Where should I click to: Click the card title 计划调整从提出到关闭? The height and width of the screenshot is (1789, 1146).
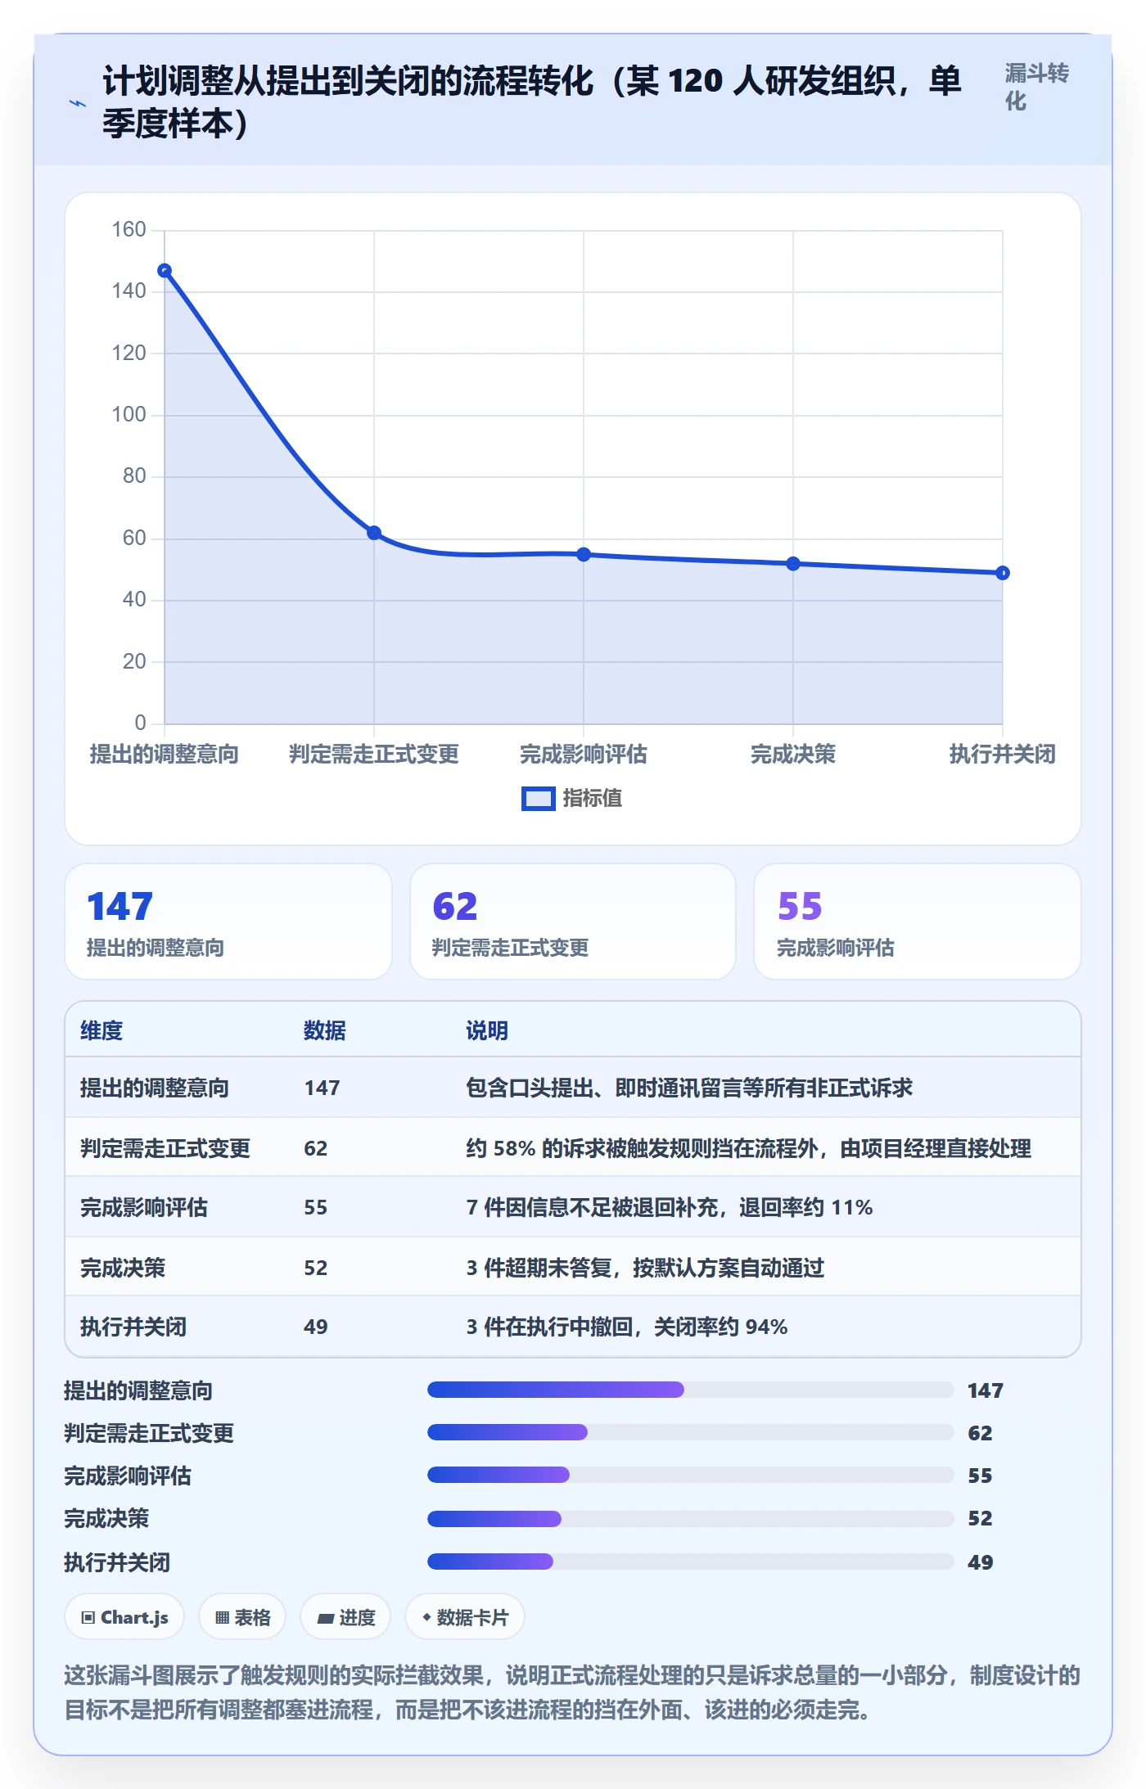(x=532, y=102)
